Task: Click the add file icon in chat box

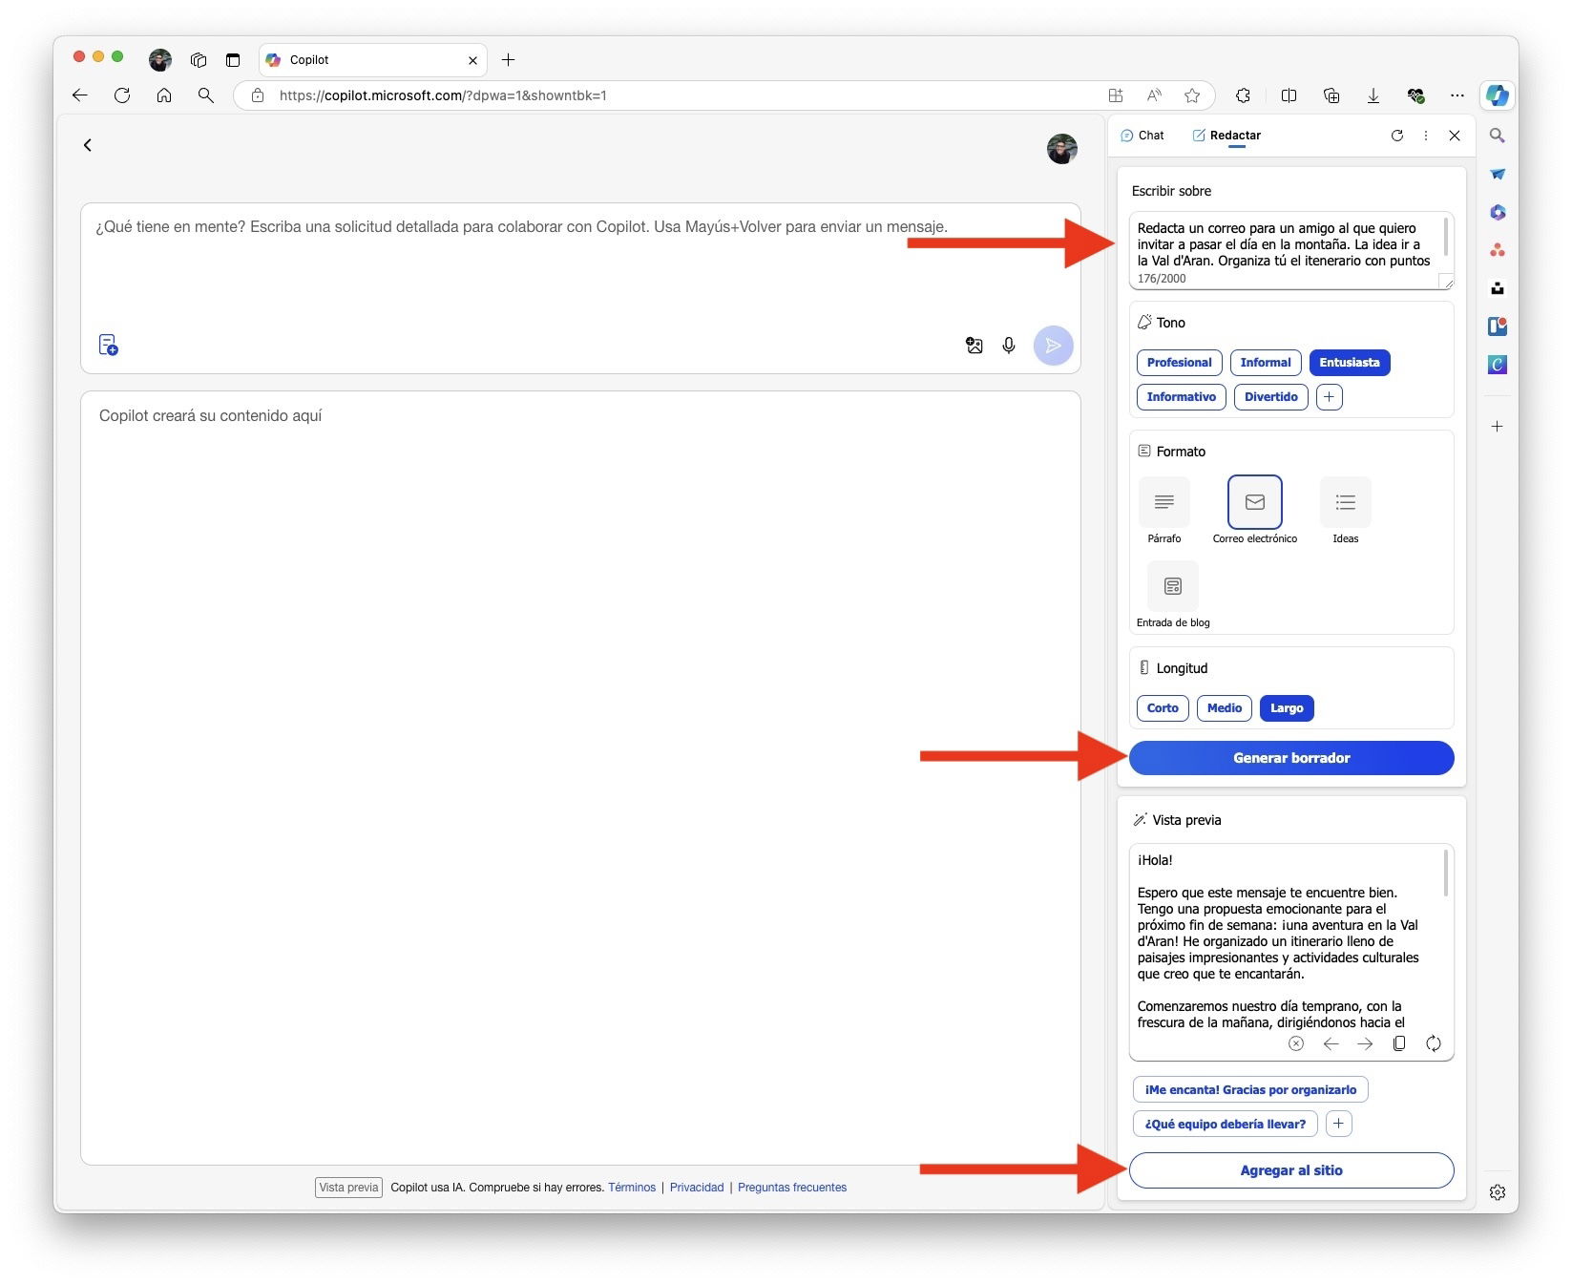Action: 108,345
